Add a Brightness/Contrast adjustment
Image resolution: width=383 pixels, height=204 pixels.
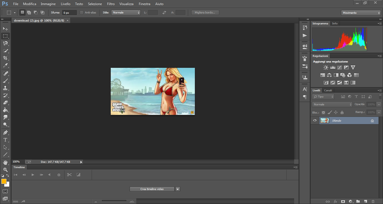[326, 67]
